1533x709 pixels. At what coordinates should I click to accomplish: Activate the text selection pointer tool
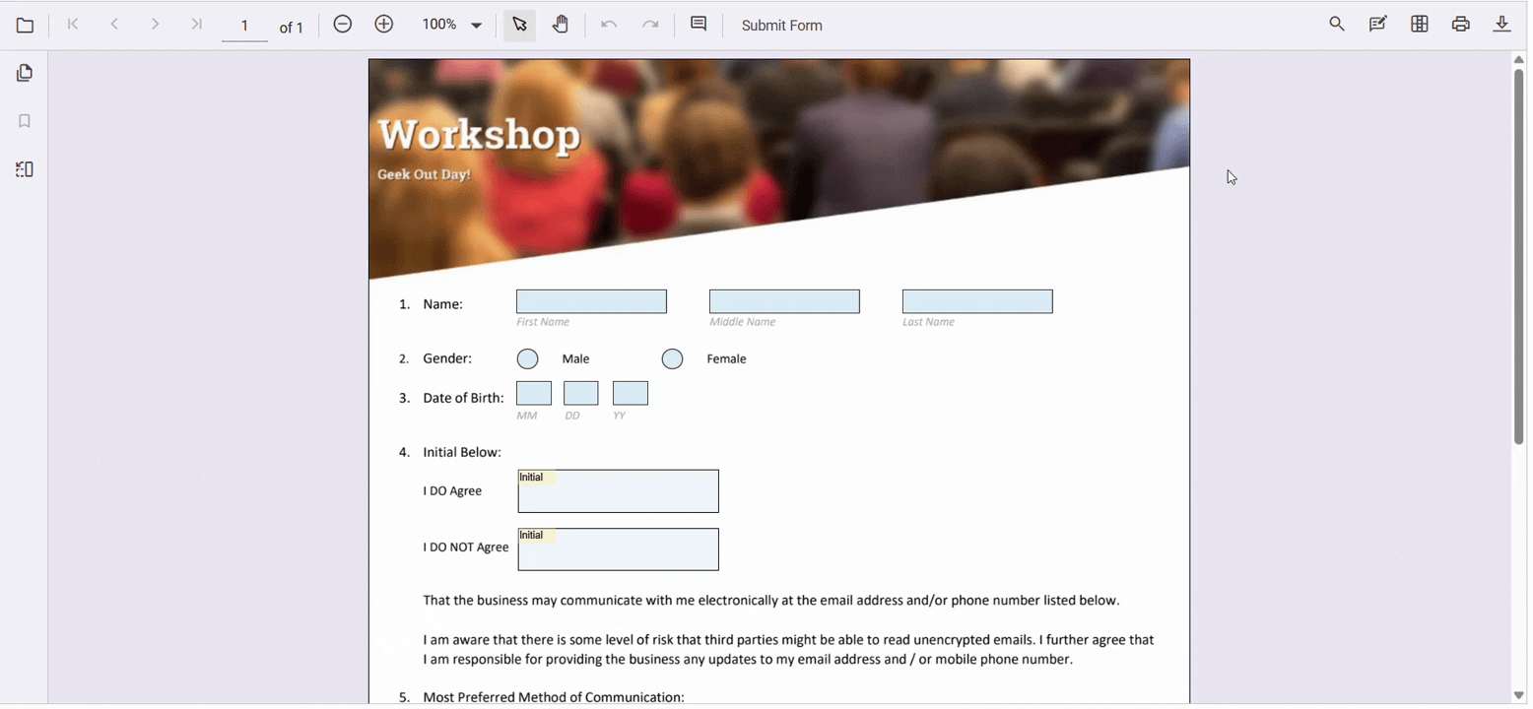point(519,24)
